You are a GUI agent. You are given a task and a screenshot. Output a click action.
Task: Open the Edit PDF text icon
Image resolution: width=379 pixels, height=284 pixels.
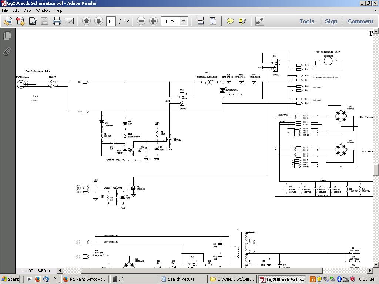pyautogui.click(x=33, y=21)
